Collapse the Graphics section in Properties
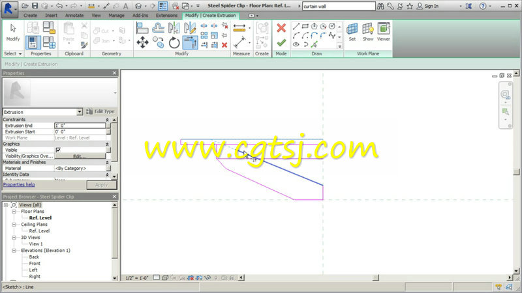Screen dimensions: 522x293 (107, 144)
